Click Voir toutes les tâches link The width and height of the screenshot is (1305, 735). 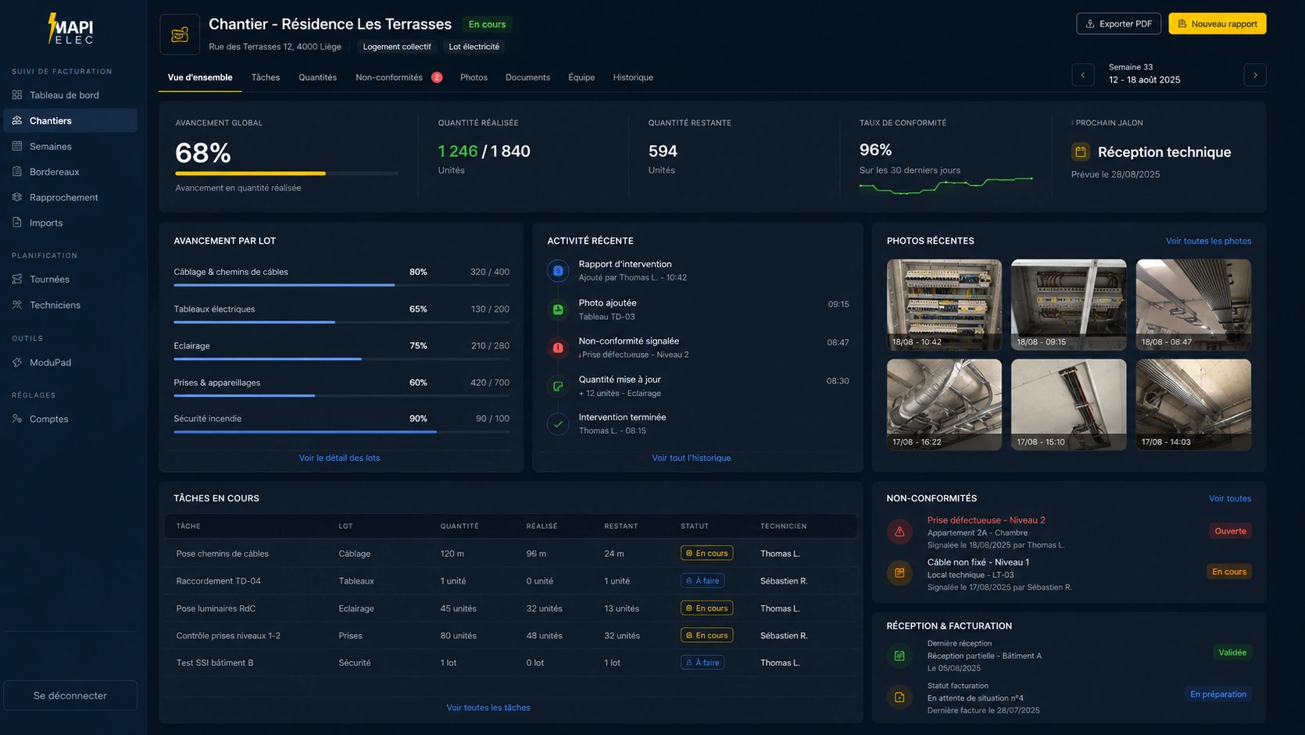[488, 708]
